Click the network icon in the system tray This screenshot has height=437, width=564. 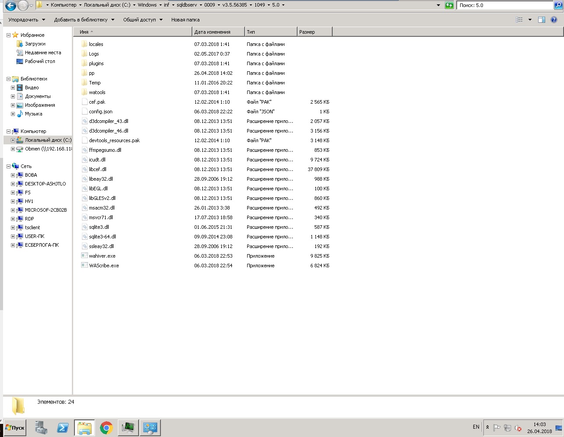(507, 428)
